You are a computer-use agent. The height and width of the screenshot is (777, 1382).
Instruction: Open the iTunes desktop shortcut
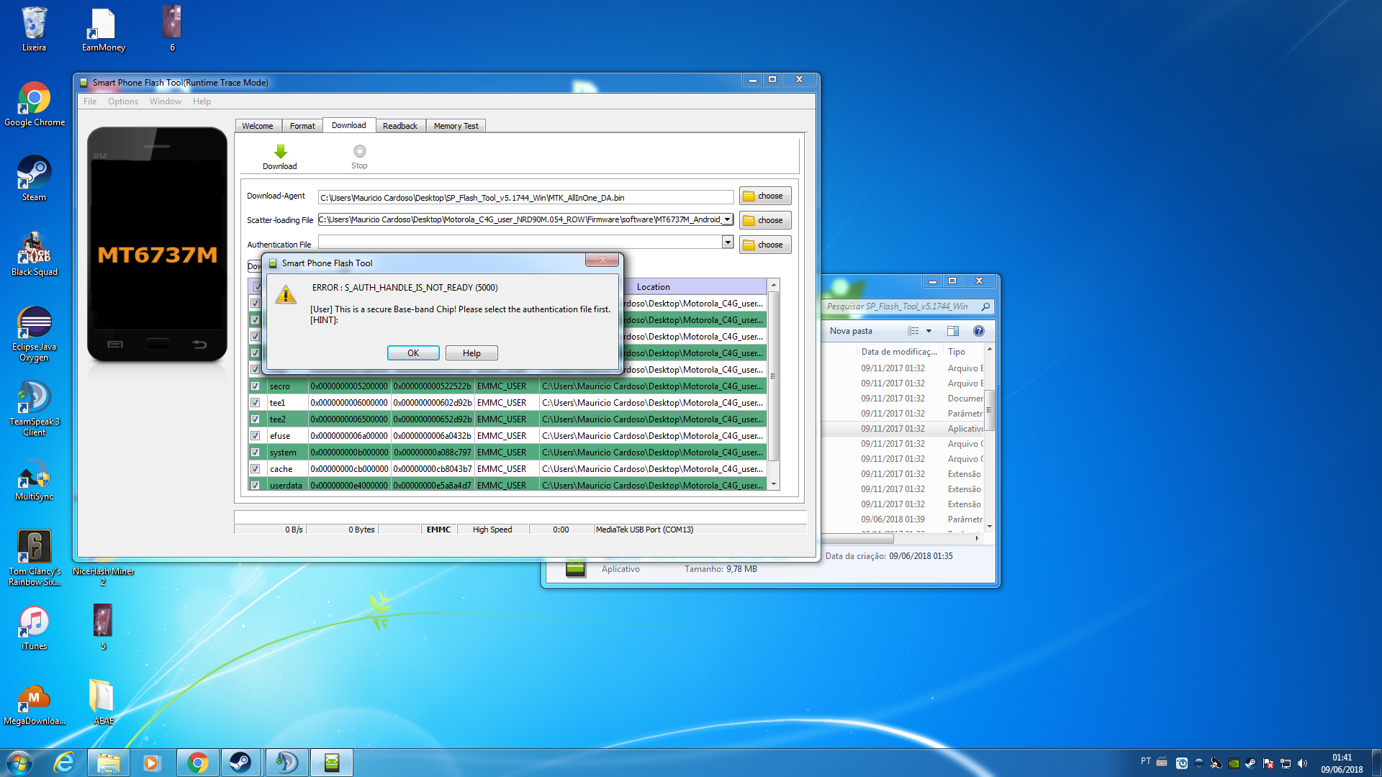click(34, 629)
